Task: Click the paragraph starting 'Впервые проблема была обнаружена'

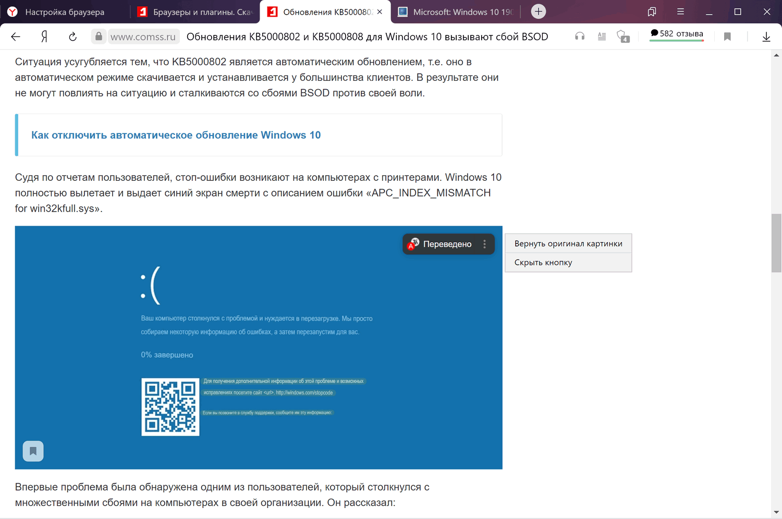Action: tap(223, 495)
